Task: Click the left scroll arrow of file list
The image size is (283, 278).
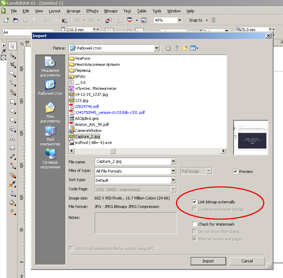Action: click(72, 151)
